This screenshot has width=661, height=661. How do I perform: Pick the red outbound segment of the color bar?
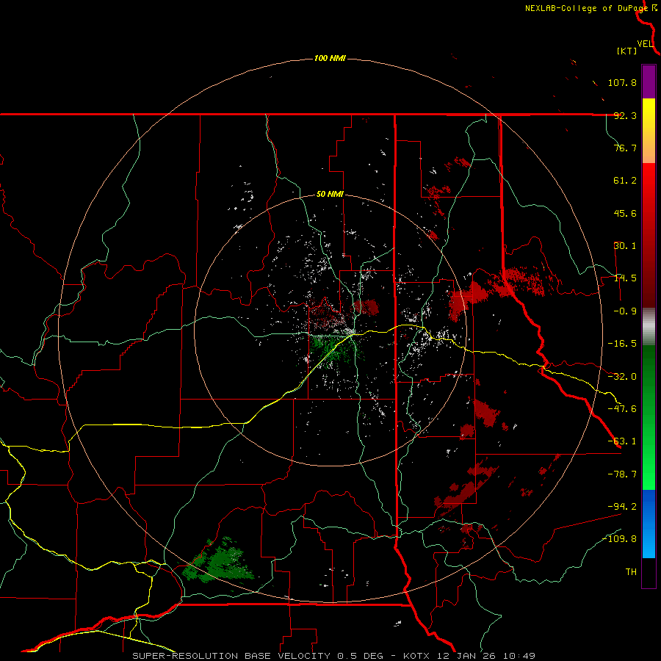(x=649, y=235)
